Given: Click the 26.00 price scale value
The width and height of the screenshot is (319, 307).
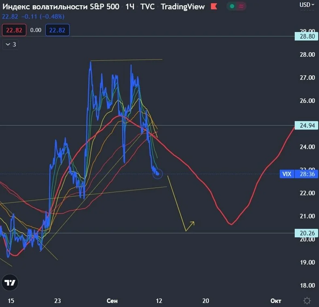Looking at the screenshot, I should click(307, 100).
